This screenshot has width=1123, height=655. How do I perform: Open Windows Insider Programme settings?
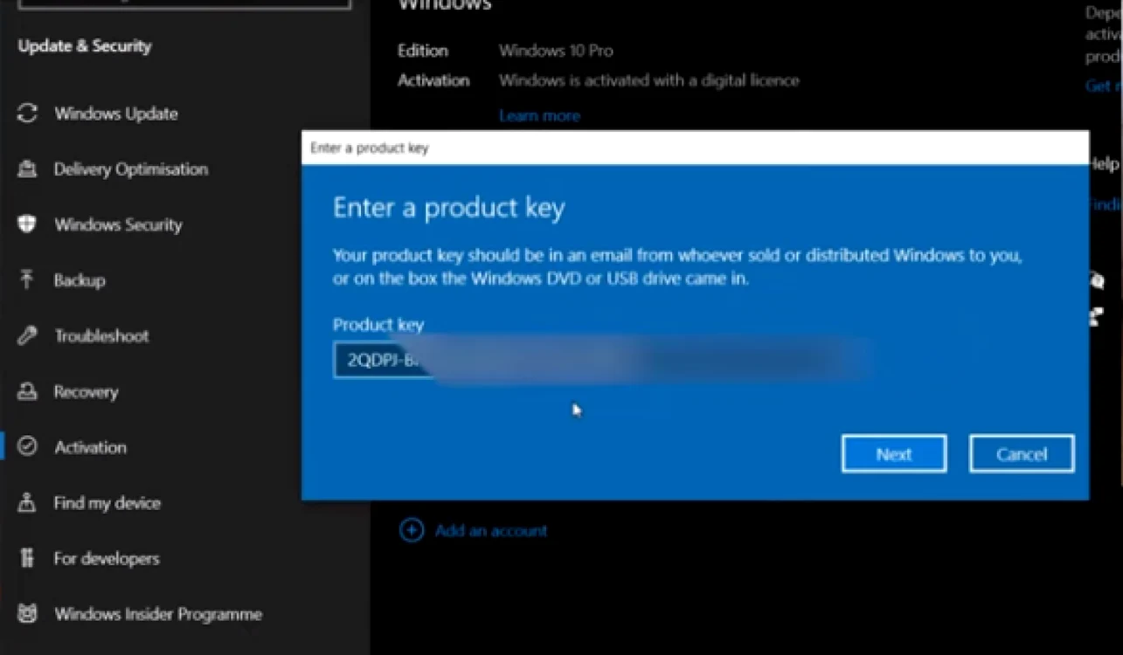158,614
